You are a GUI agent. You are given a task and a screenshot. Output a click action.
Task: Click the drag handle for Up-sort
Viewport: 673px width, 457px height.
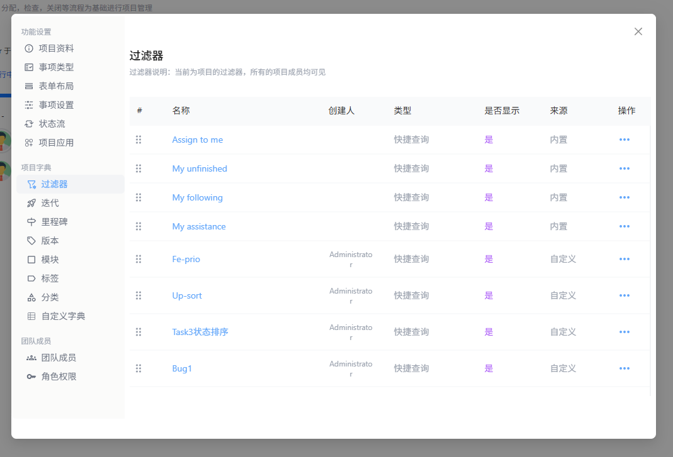pyautogui.click(x=139, y=295)
